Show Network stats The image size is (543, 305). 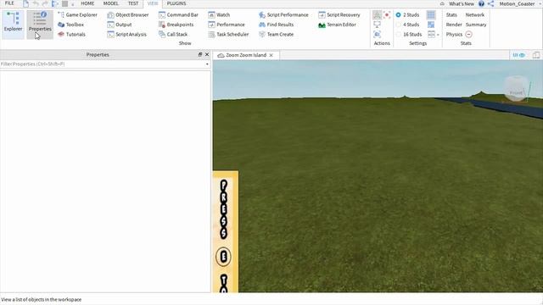(475, 15)
